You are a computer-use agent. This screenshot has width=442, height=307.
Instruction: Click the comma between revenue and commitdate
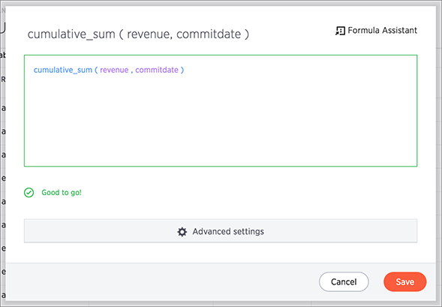(131, 72)
